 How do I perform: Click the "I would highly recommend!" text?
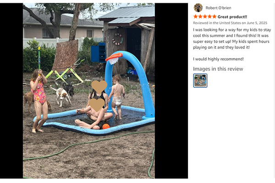pos(218,59)
